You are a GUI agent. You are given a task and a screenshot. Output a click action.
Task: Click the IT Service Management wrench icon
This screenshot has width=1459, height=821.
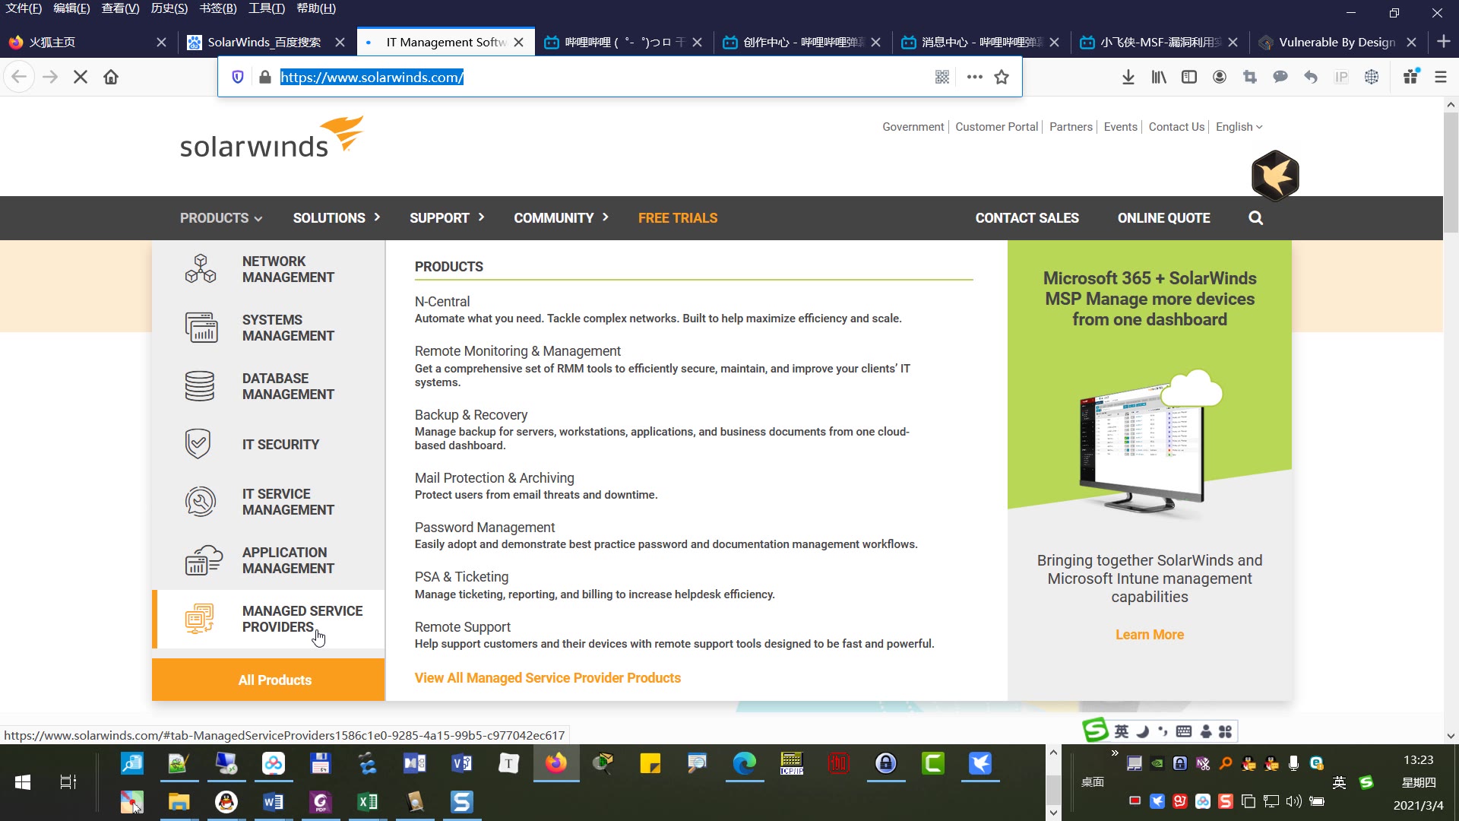tap(201, 502)
